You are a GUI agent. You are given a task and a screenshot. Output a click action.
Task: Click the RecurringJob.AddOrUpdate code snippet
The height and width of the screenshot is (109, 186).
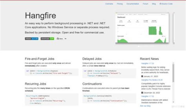pyautogui.click(x=52, y=99)
